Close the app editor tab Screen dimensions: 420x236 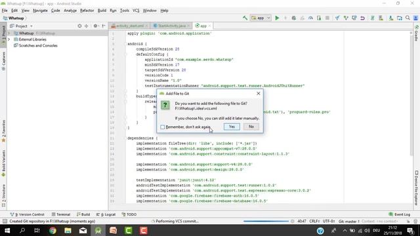[x=210, y=26]
